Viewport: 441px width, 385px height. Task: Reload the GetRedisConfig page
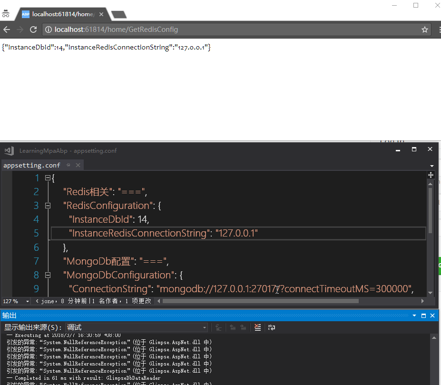(x=33, y=30)
